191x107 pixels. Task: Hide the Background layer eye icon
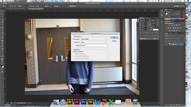click(x=165, y=44)
